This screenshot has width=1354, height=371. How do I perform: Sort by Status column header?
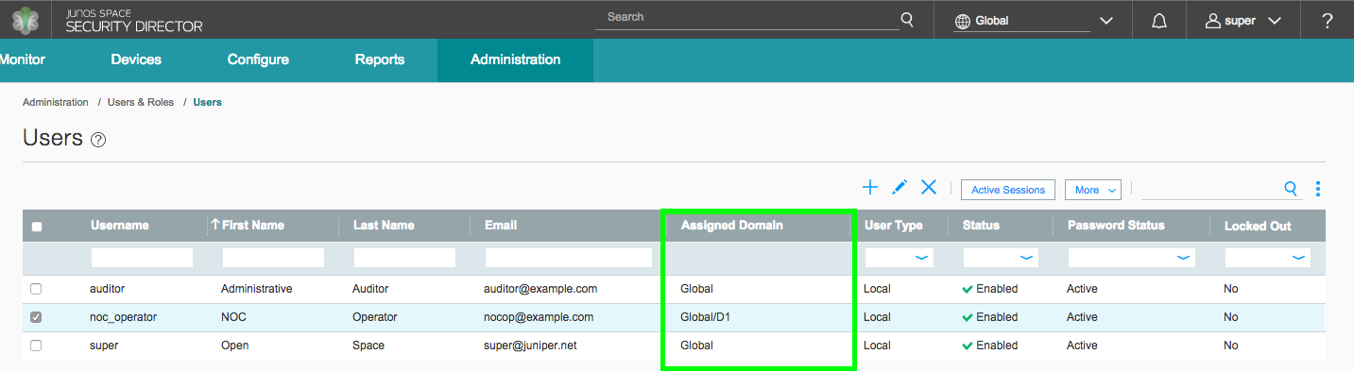[981, 226]
